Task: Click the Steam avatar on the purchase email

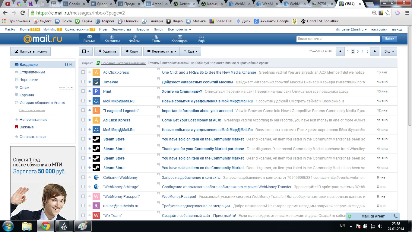Action: [x=96, y=149]
